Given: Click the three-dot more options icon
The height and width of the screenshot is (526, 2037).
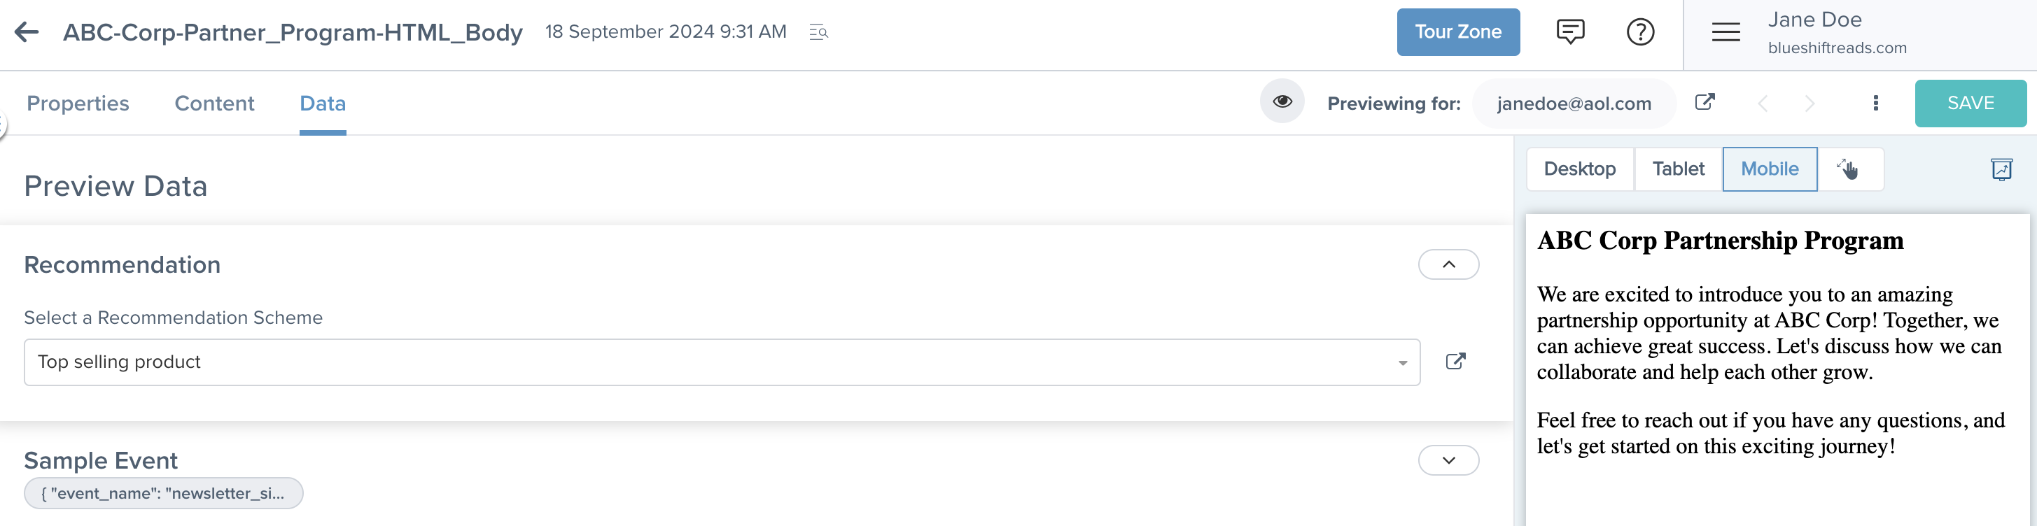Looking at the screenshot, I should click(x=1876, y=103).
